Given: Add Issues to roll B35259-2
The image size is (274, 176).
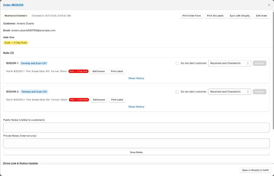Looking at the screenshot, I should coord(99,100).
